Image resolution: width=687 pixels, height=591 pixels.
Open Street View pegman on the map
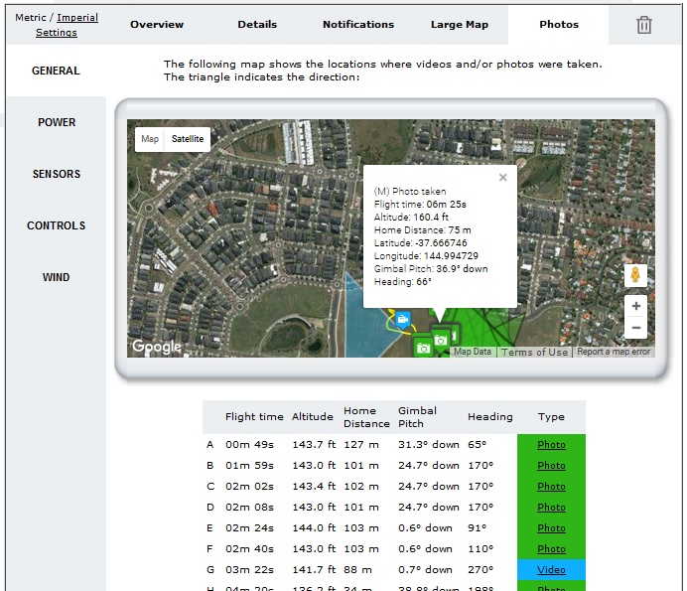pyautogui.click(x=635, y=275)
